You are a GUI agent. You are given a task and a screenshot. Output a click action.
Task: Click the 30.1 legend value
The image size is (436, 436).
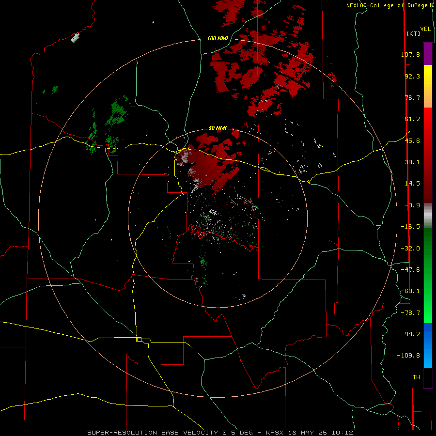tap(412, 162)
